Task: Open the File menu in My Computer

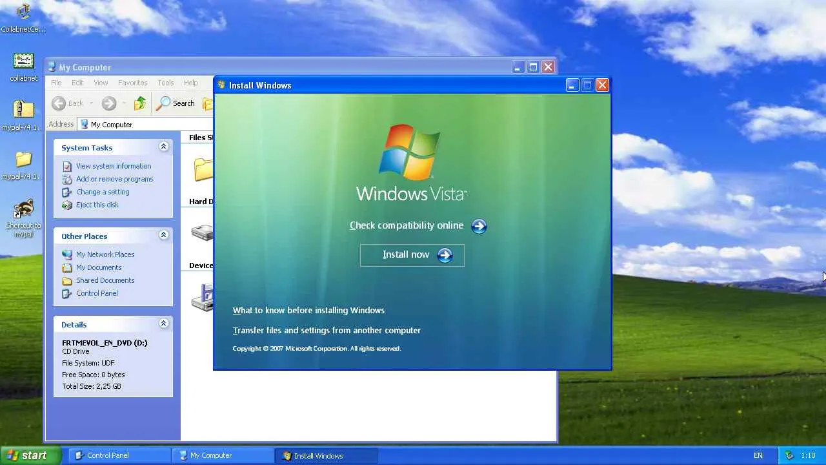Action: [x=56, y=83]
